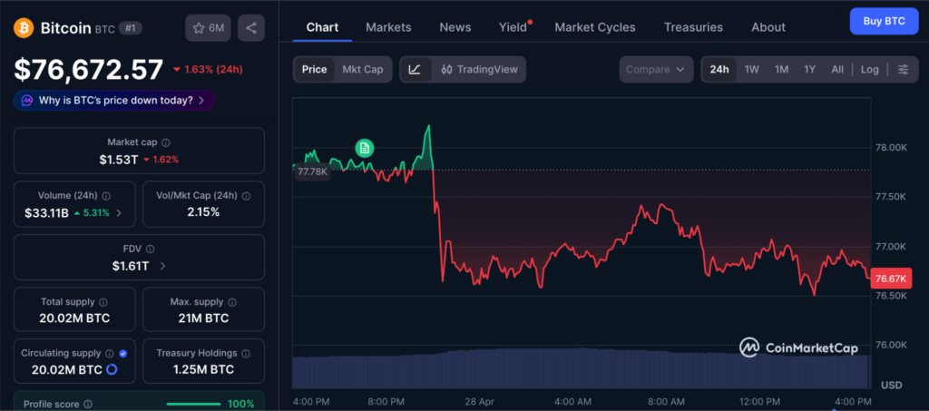Image resolution: width=929 pixels, height=411 pixels.
Task: Open the Markets tab
Action: [x=388, y=27]
